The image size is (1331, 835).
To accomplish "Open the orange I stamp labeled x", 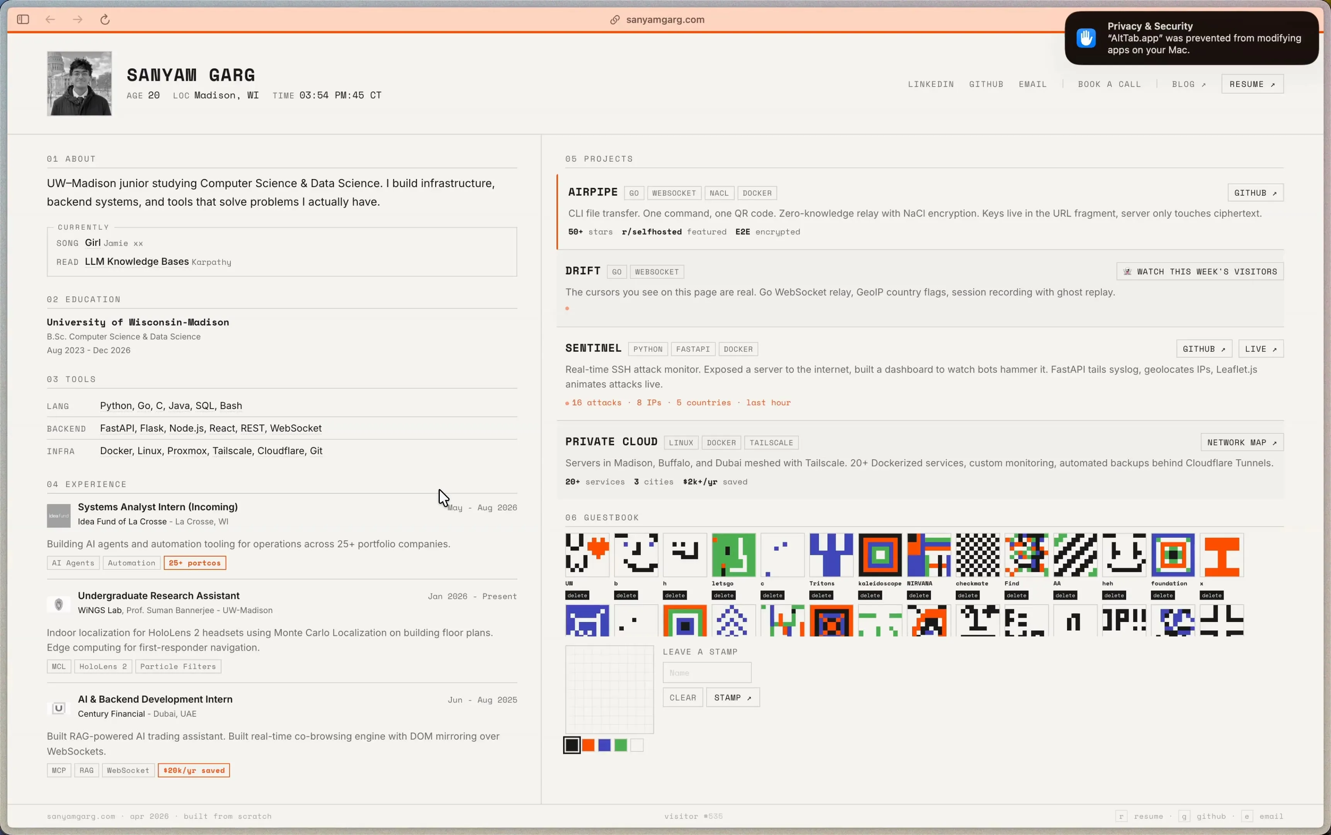I will (x=1222, y=554).
